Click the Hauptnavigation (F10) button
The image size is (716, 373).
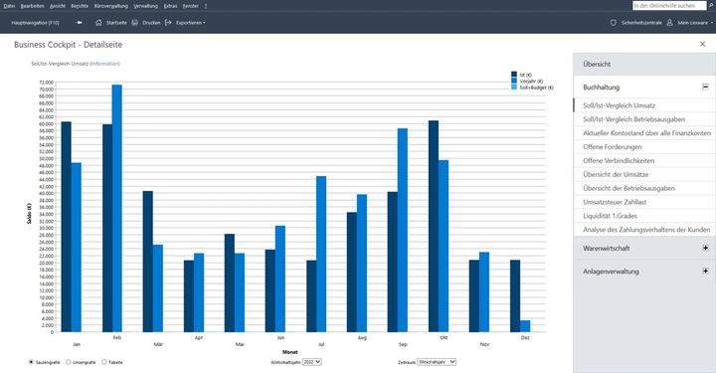point(35,22)
